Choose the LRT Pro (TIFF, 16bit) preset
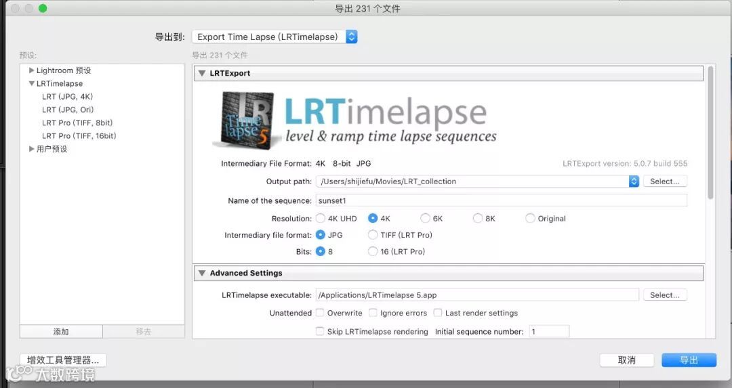Image resolution: width=732 pixels, height=388 pixels. coord(79,135)
